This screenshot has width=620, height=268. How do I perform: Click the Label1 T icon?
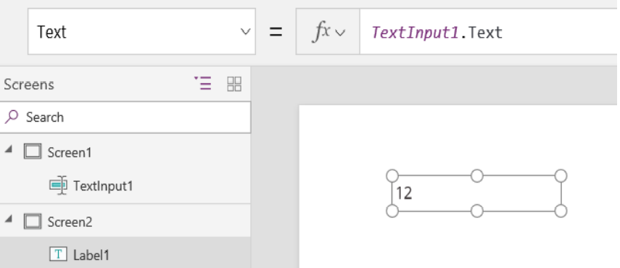(x=58, y=254)
